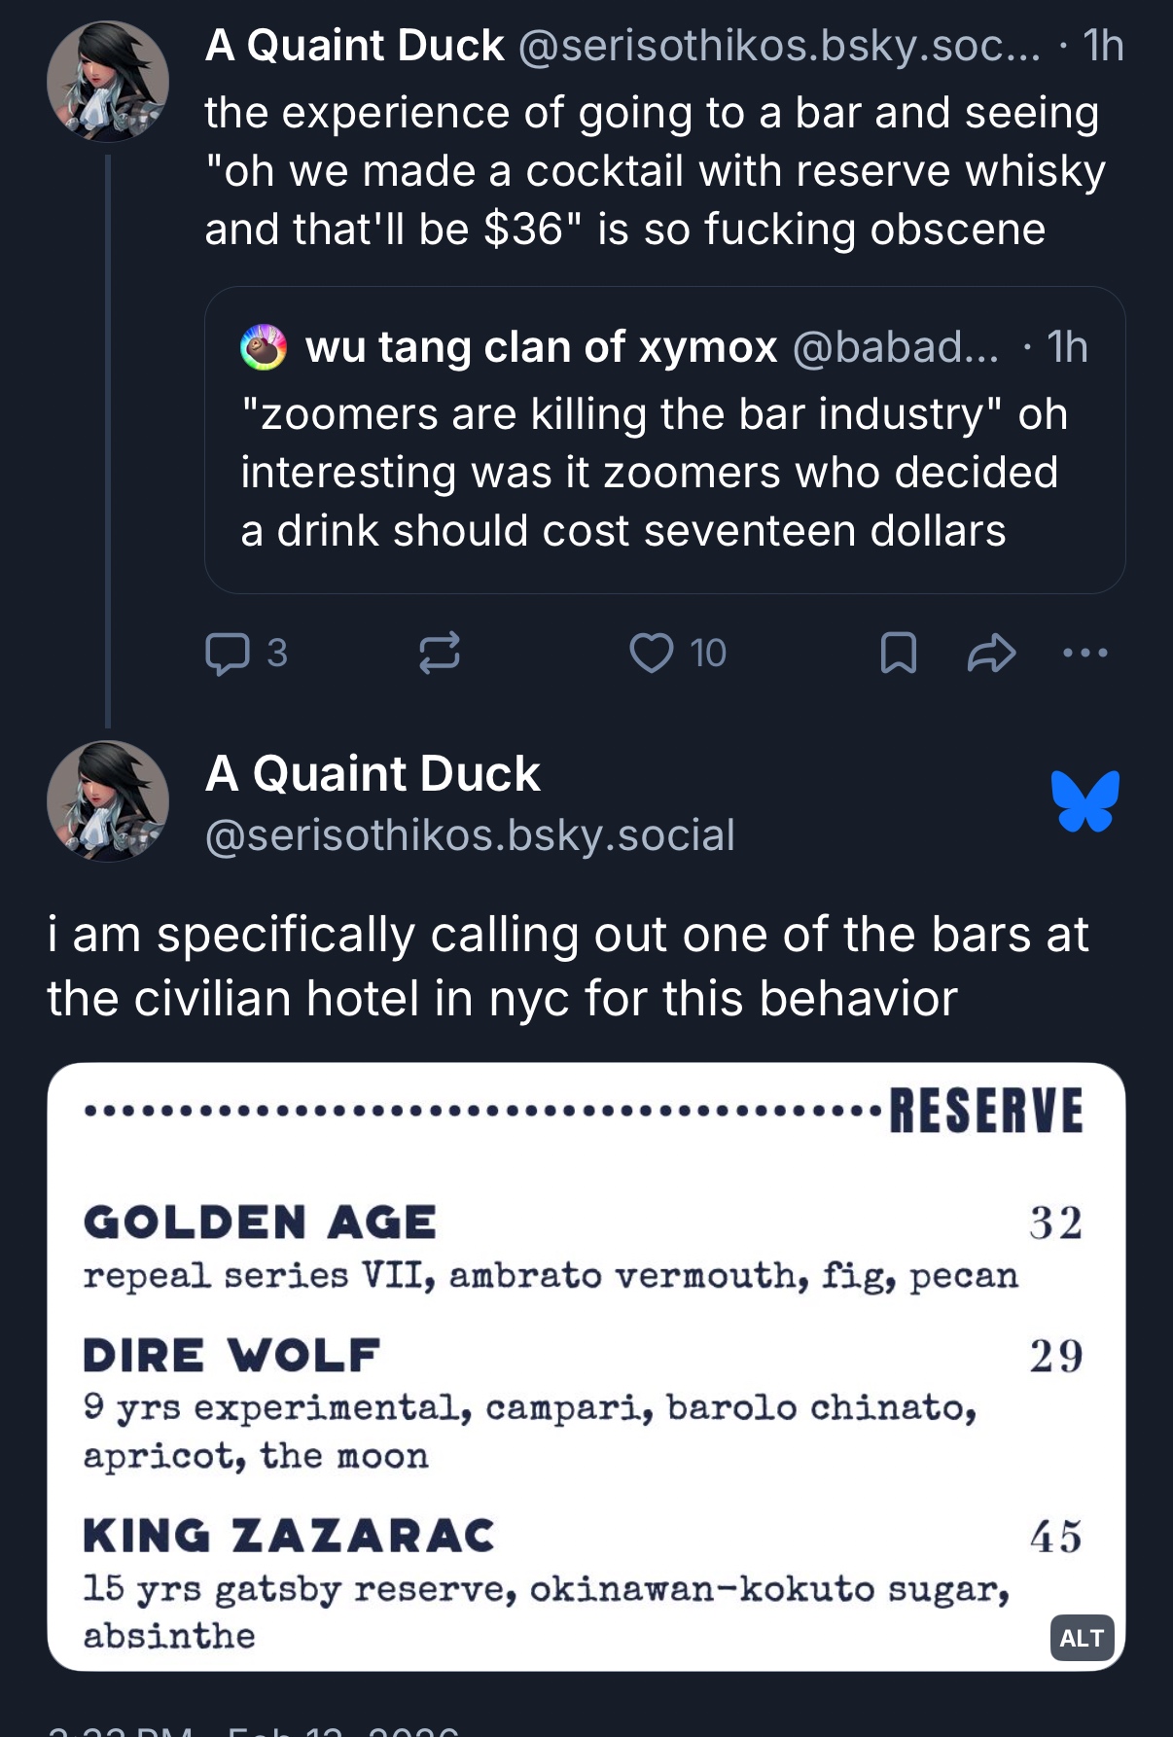The height and width of the screenshot is (1737, 1173).
Task: Click A Quaint Duck name in top post
Action: click(354, 46)
